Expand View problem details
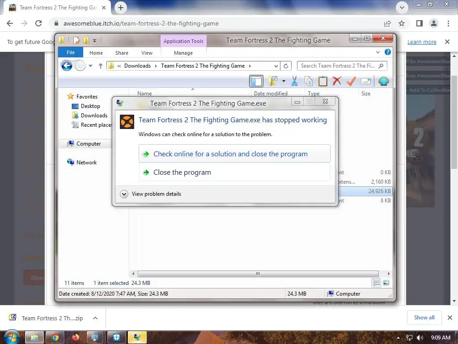This screenshot has width=458, height=344. (151, 194)
